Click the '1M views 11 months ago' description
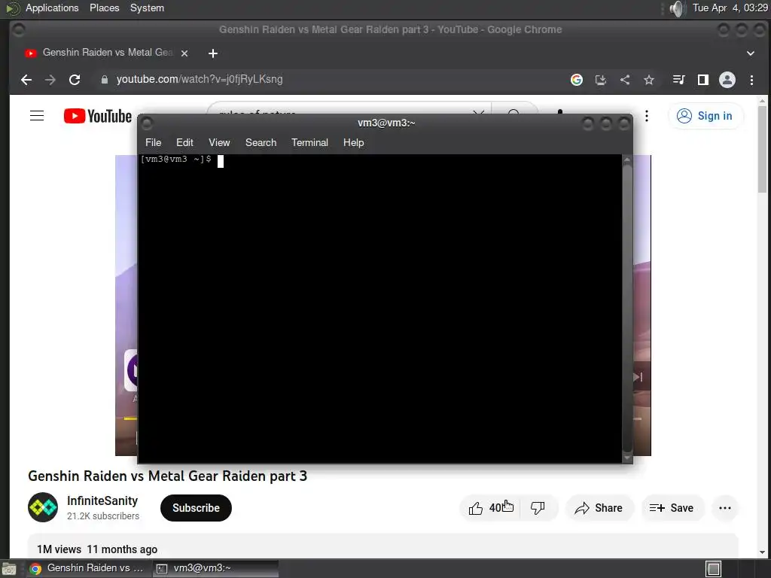Image resolution: width=771 pixels, height=578 pixels. 97,549
